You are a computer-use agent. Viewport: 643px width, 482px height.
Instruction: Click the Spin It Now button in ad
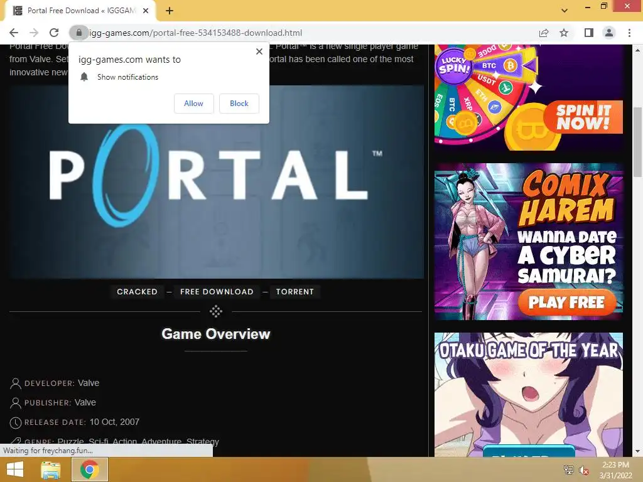(x=583, y=117)
